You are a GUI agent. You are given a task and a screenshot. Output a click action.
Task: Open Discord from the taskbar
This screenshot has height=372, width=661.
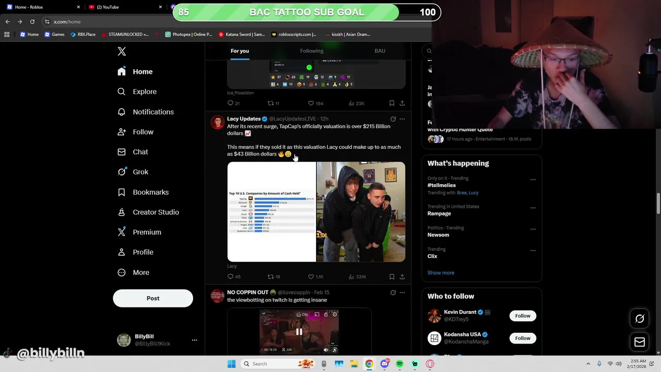384,364
